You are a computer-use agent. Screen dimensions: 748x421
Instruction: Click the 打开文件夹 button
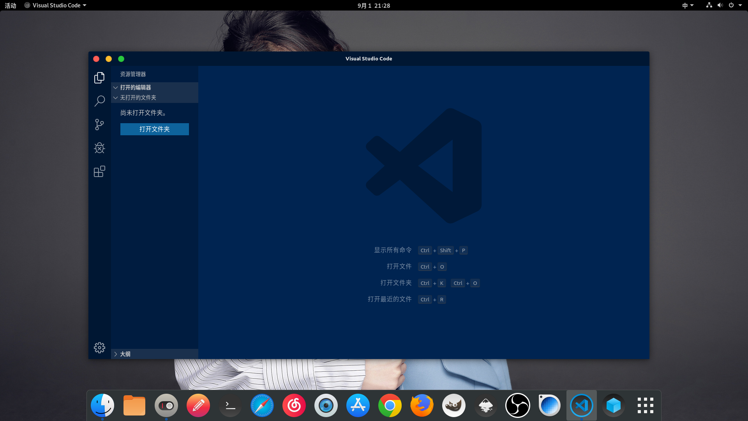(155, 129)
